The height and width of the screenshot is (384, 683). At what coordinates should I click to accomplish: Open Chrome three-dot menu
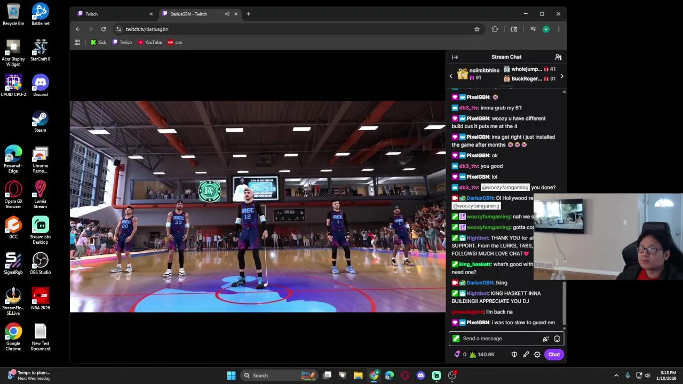559,29
